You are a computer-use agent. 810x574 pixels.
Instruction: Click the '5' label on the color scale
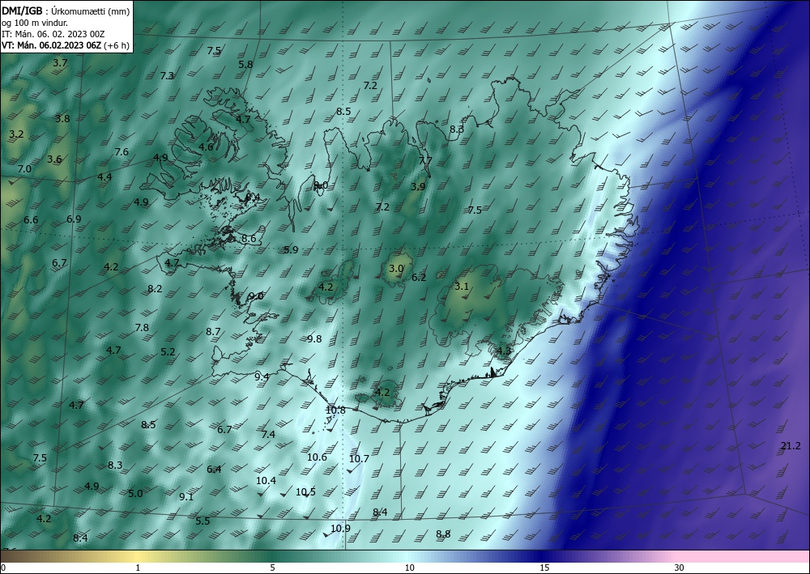(272, 568)
